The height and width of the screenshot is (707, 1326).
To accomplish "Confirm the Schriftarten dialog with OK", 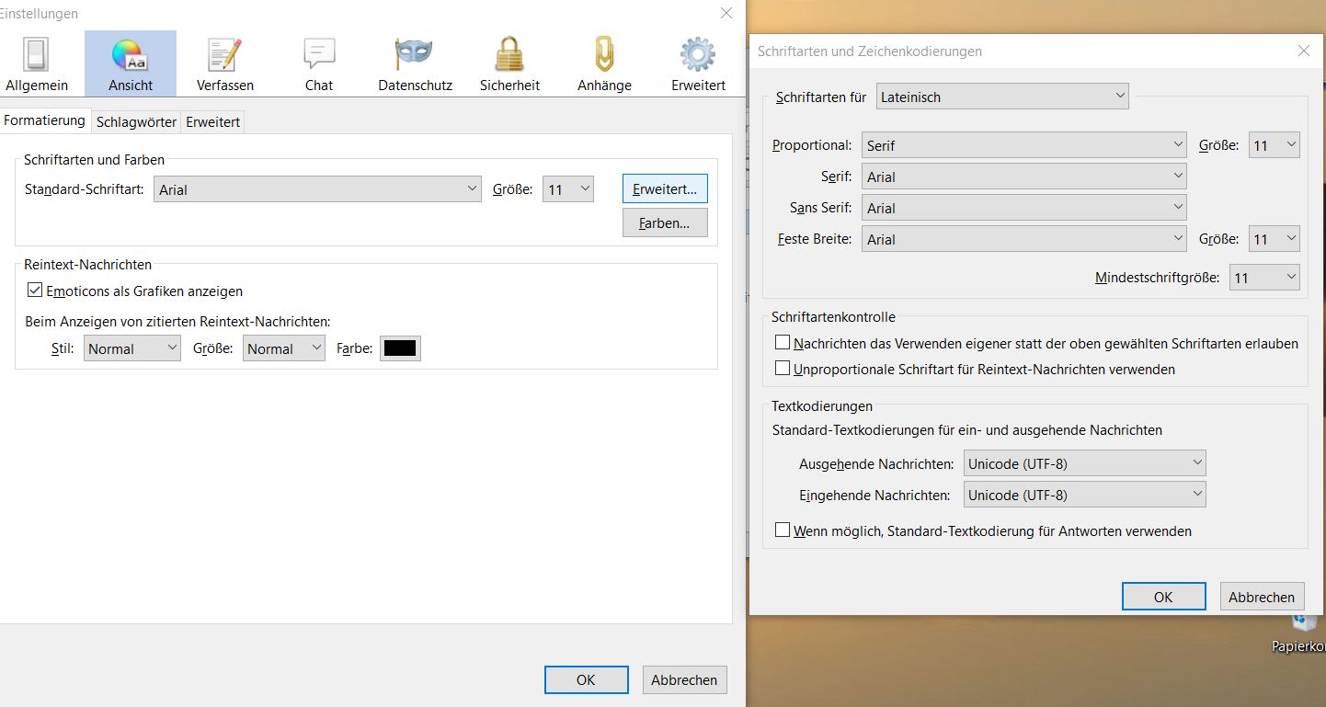I will [1163, 596].
